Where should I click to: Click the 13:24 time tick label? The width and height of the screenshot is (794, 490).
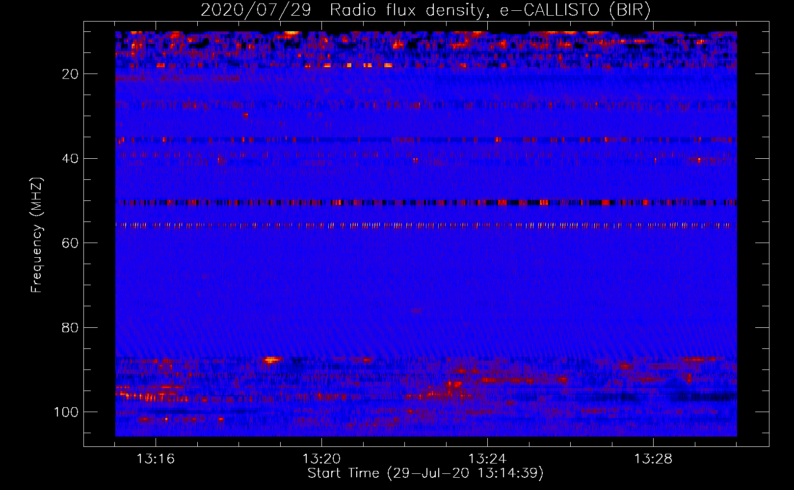pos(487,459)
